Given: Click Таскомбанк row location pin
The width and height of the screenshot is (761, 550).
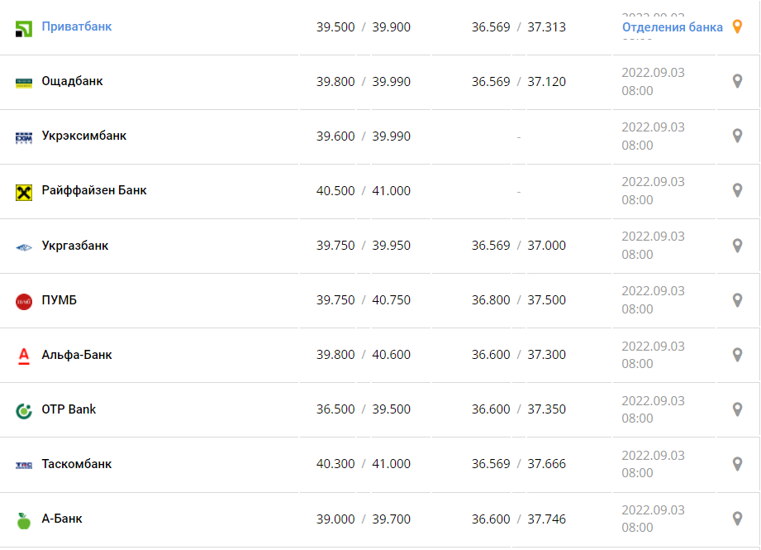Looking at the screenshot, I should click(738, 464).
